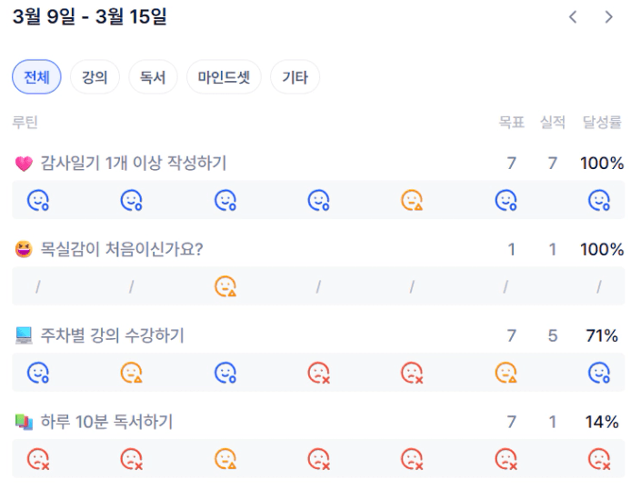Image resolution: width=631 pixels, height=489 pixels.
Task: Select the 전체 filter tab
Action: click(36, 77)
